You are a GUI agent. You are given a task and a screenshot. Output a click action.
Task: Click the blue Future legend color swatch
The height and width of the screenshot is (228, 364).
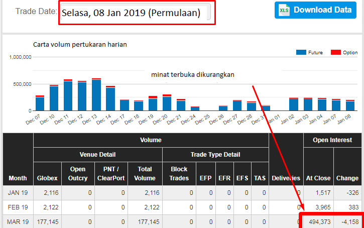click(301, 52)
